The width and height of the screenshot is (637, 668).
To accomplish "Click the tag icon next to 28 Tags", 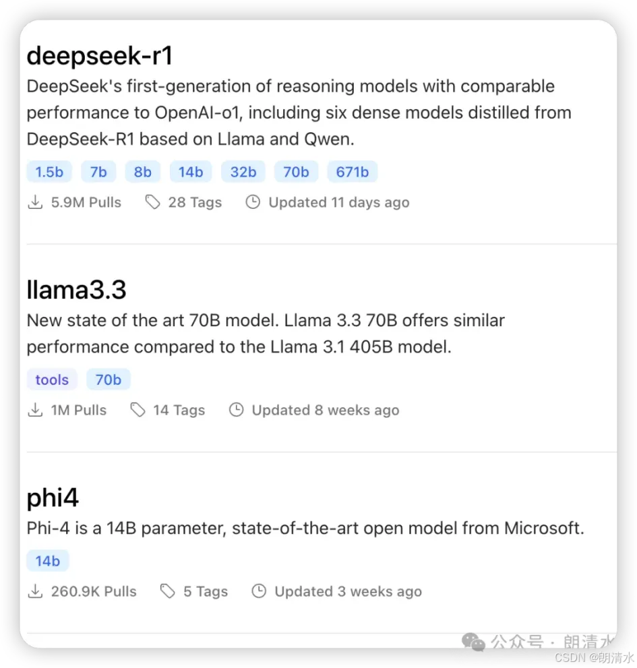I will click(152, 202).
